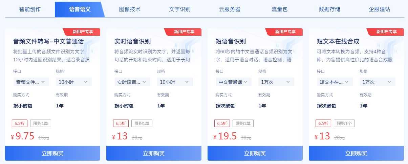Click 新用户专享 badge on 短文本在线合成
This screenshot has width=408, height=164.
tap(386, 32)
